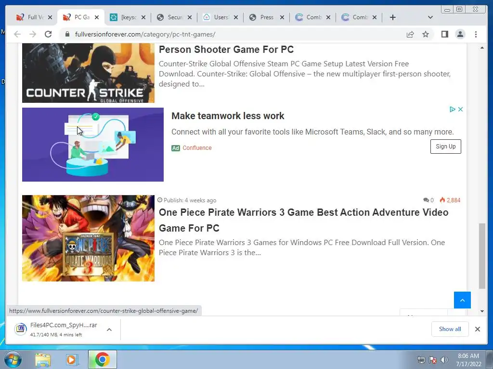
Task: Open One Piece Pirate Warriors 3 title link
Action: [x=303, y=220]
